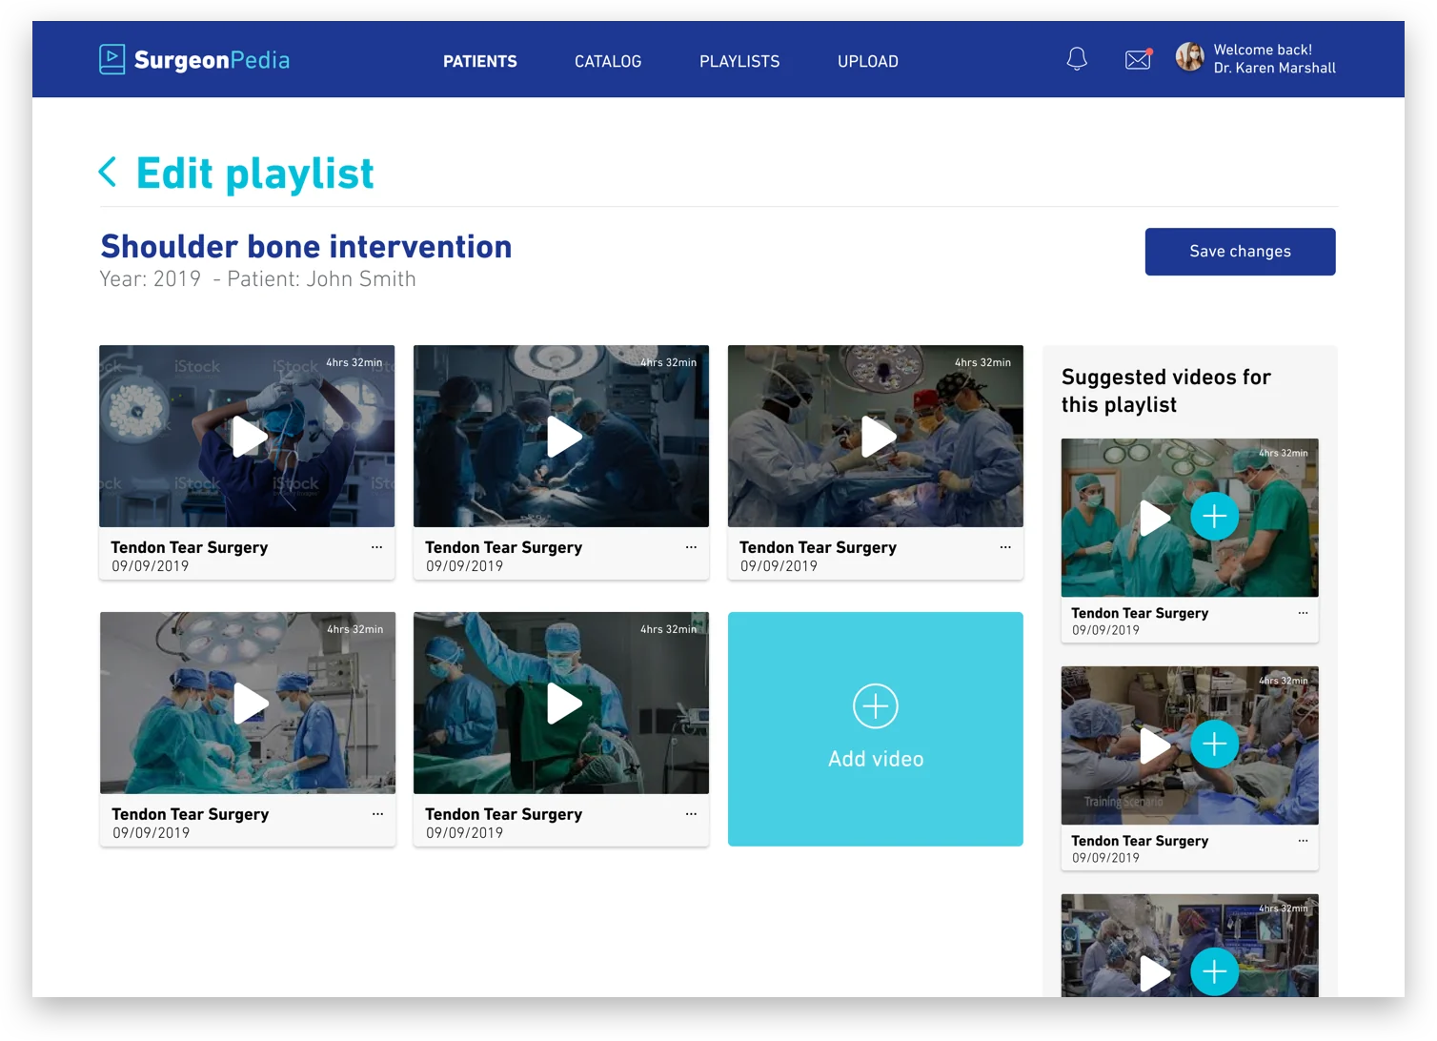1437x1041 pixels.
Task: Open the notifications bell icon
Action: (1077, 59)
